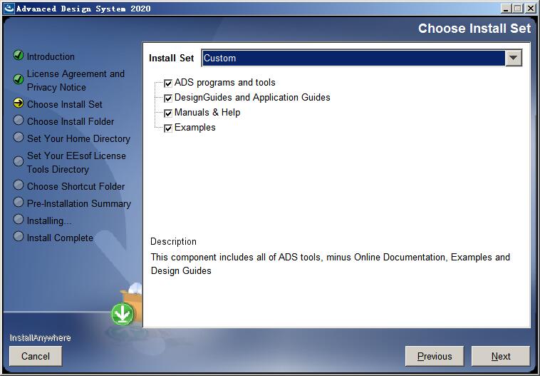Click the Set Your Home Directory label

pos(78,138)
